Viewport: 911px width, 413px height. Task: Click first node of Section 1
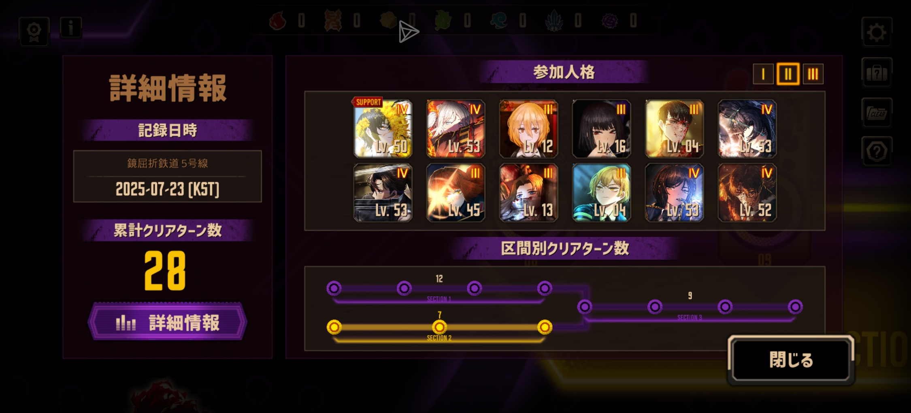334,288
